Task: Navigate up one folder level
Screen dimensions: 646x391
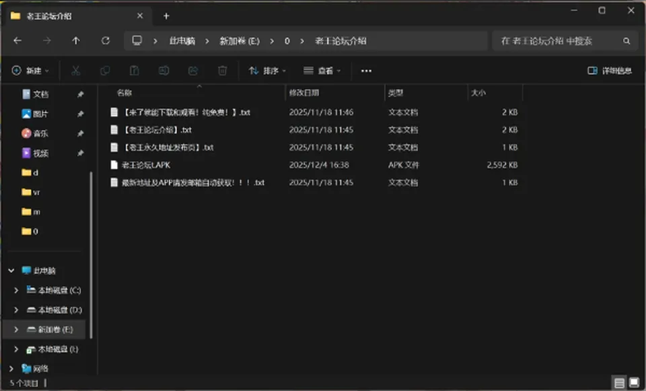Action: (76, 41)
